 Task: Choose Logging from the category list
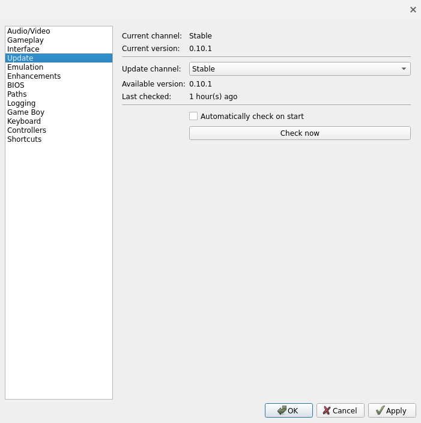(59, 103)
